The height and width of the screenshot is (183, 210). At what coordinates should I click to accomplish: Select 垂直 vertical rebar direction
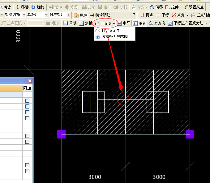(x=139, y=23)
